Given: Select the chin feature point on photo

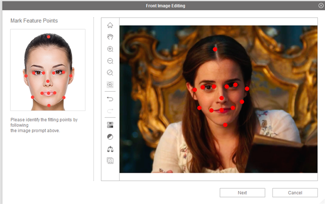Looking at the screenshot, I should point(225,125).
